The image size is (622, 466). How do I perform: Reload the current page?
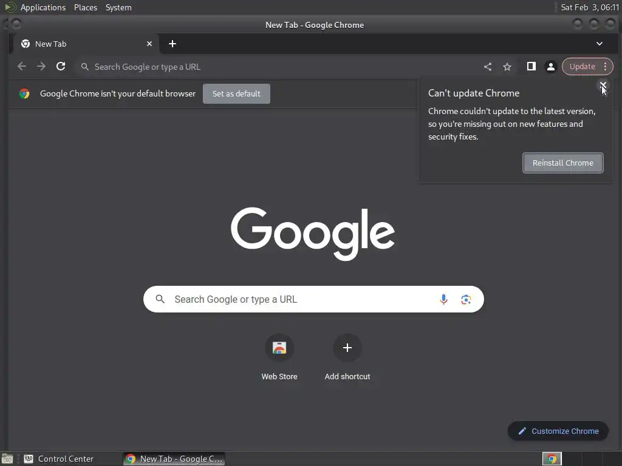(61, 67)
